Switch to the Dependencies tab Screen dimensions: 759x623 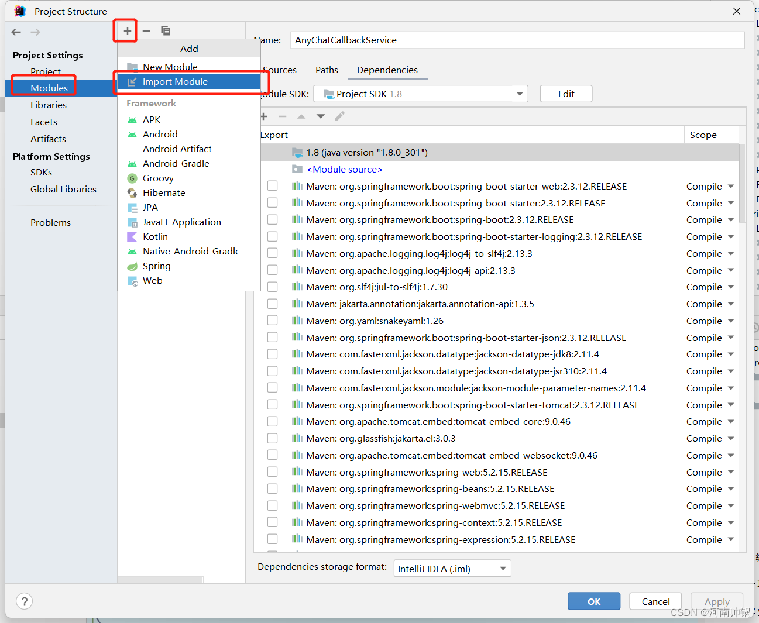pos(387,70)
